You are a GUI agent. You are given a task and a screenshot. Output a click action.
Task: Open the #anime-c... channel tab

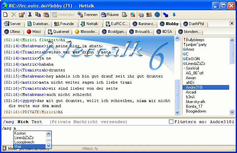pos(144,24)
